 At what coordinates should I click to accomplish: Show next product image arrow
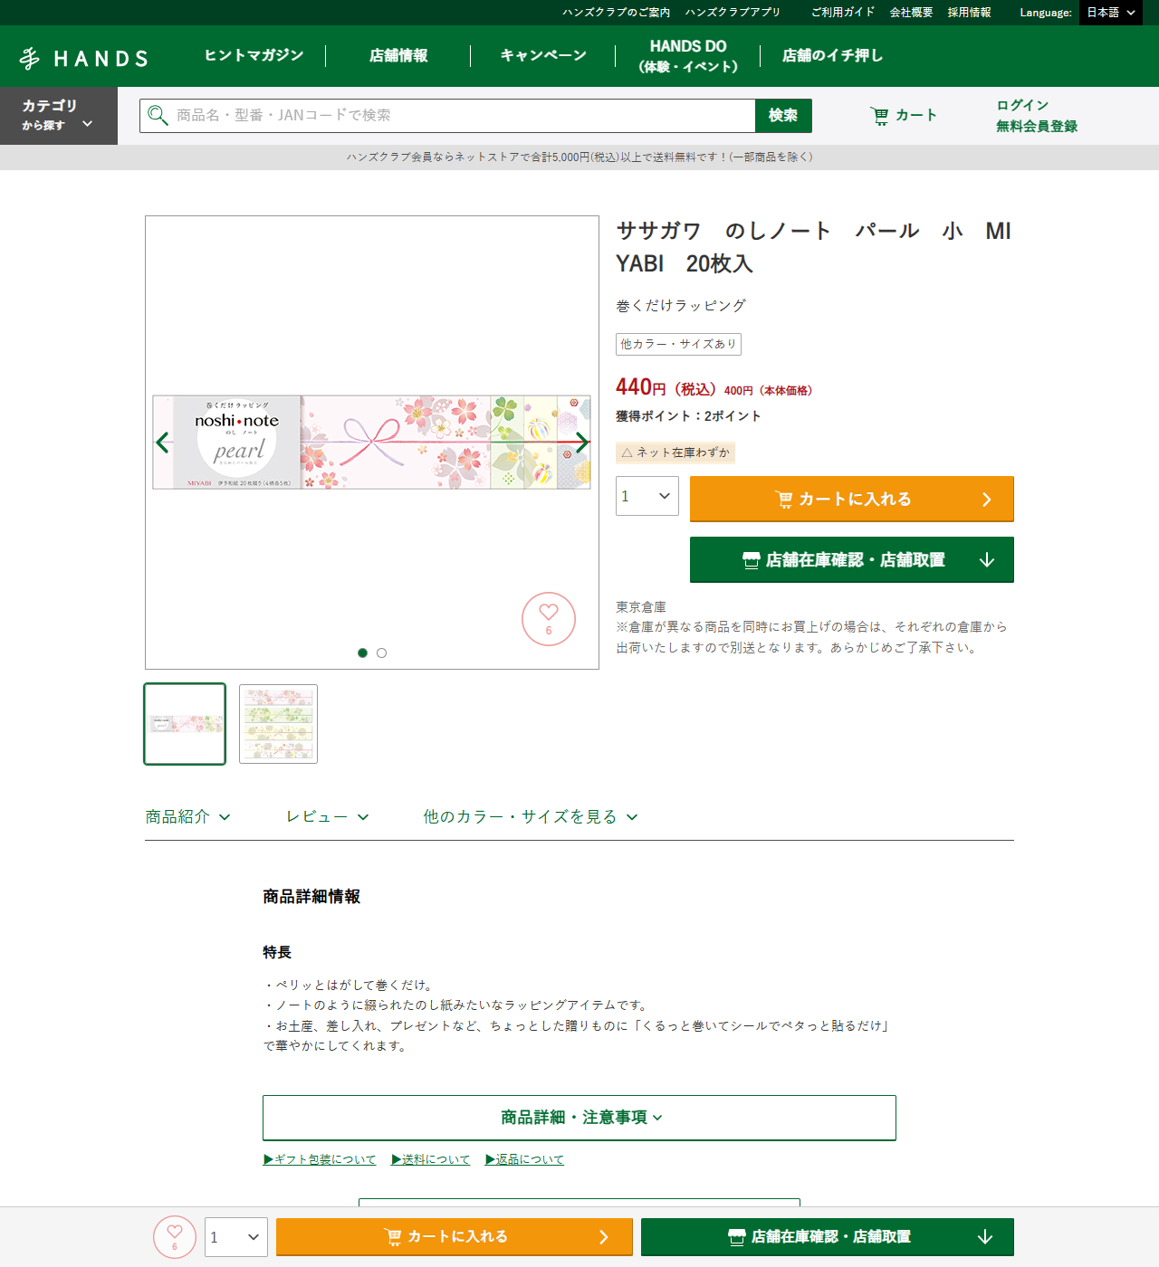(582, 443)
